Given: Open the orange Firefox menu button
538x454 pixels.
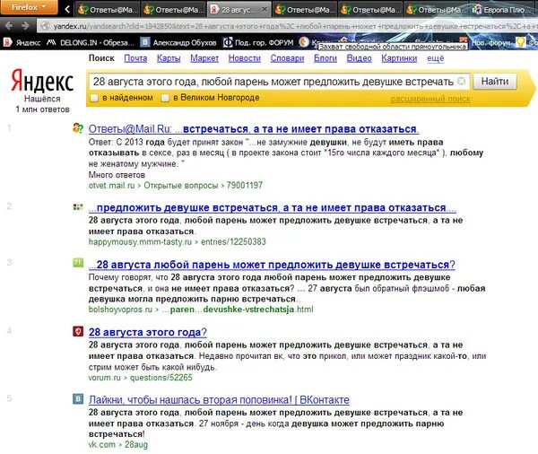Looking at the screenshot, I should coord(29,7).
